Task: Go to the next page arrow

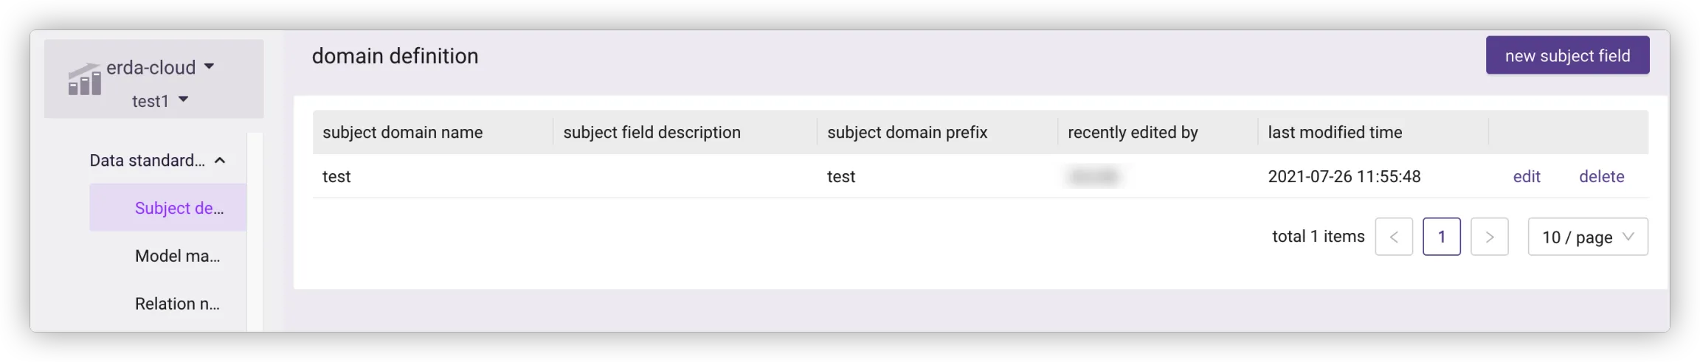Action: [x=1489, y=237]
